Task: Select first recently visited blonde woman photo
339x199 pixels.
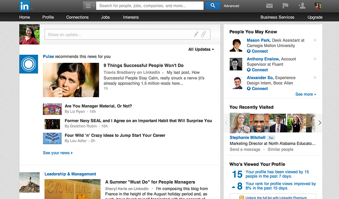Action: click(239, 123)
